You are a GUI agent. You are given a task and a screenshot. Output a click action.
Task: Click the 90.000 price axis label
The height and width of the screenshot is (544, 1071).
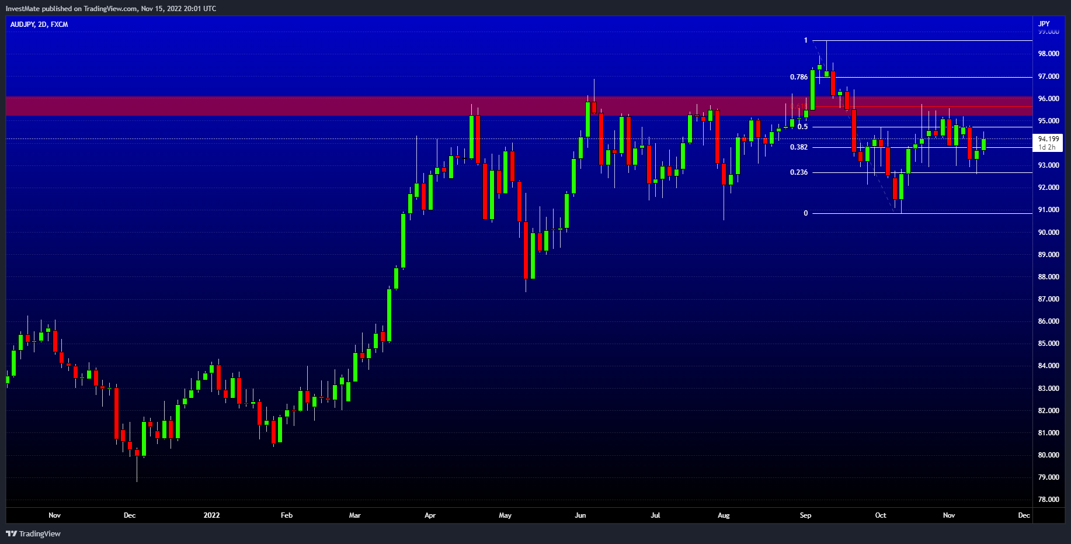pyautogui.click(x=1048, y=233)
